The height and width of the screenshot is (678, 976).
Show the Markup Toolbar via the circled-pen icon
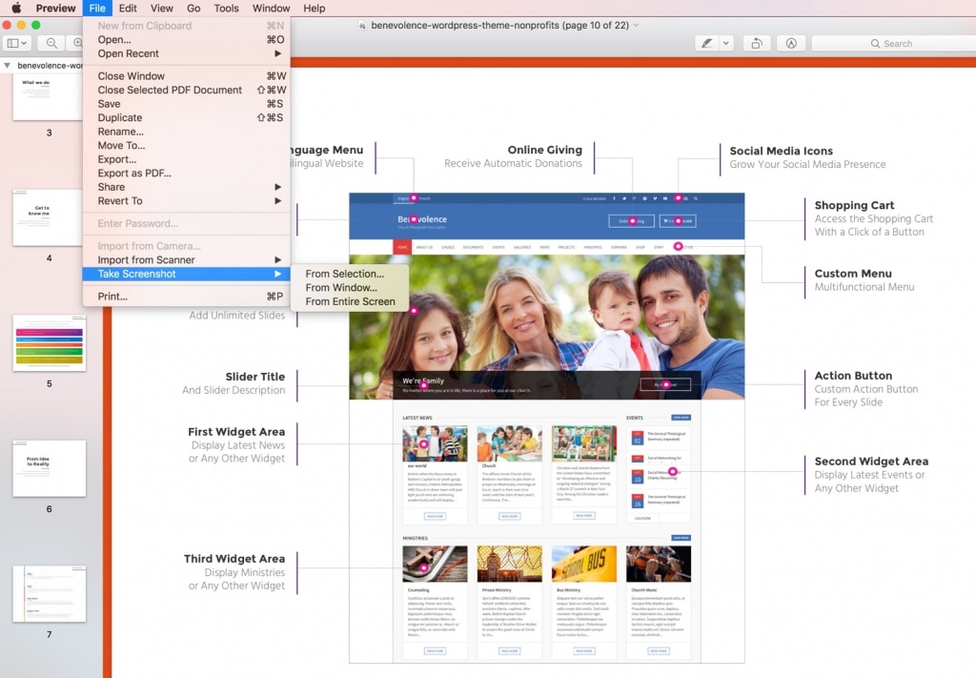click(x=791, y=43)
